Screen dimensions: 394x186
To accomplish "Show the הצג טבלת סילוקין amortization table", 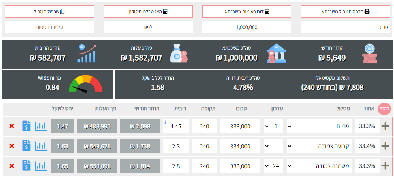I will click(x=148, y=12).
